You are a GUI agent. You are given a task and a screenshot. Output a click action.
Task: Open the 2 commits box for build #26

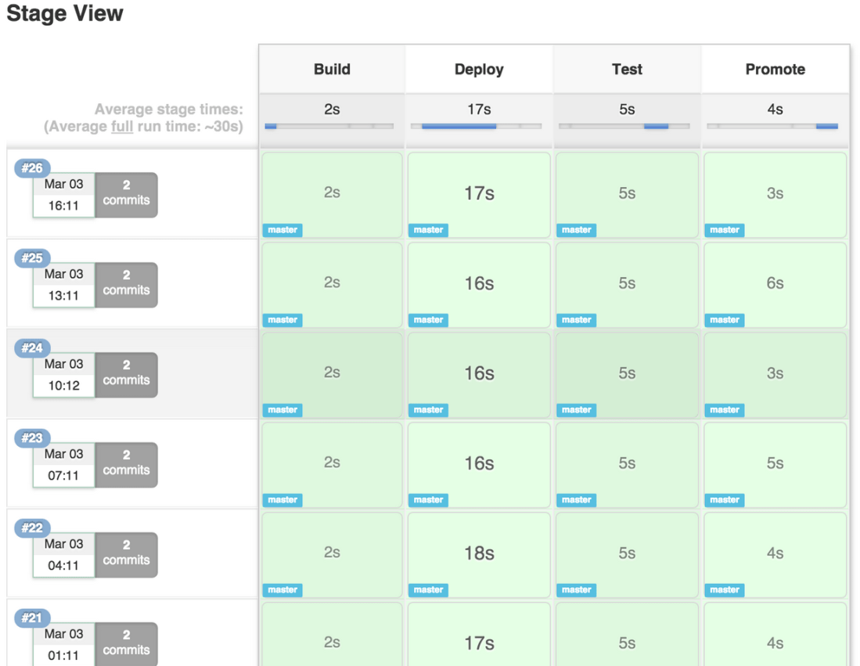coord(126,194)
